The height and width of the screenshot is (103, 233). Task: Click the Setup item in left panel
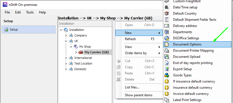pos(29,29)
